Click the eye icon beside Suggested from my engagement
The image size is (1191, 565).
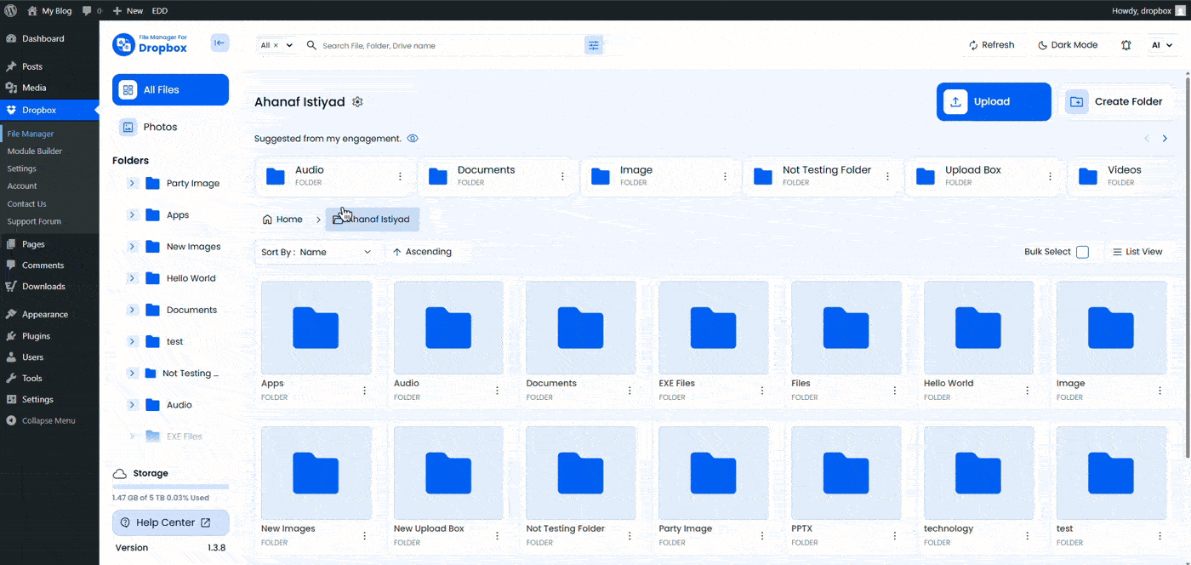pos(412,138)
